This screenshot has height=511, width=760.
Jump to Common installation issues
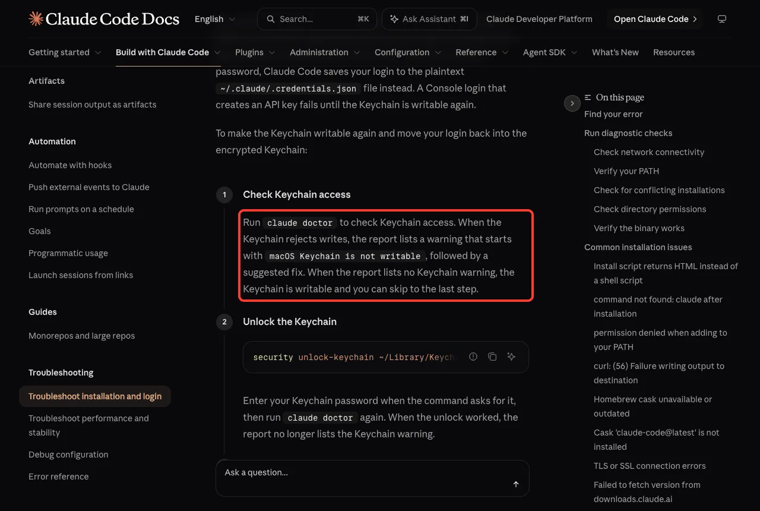pos(638,247)
